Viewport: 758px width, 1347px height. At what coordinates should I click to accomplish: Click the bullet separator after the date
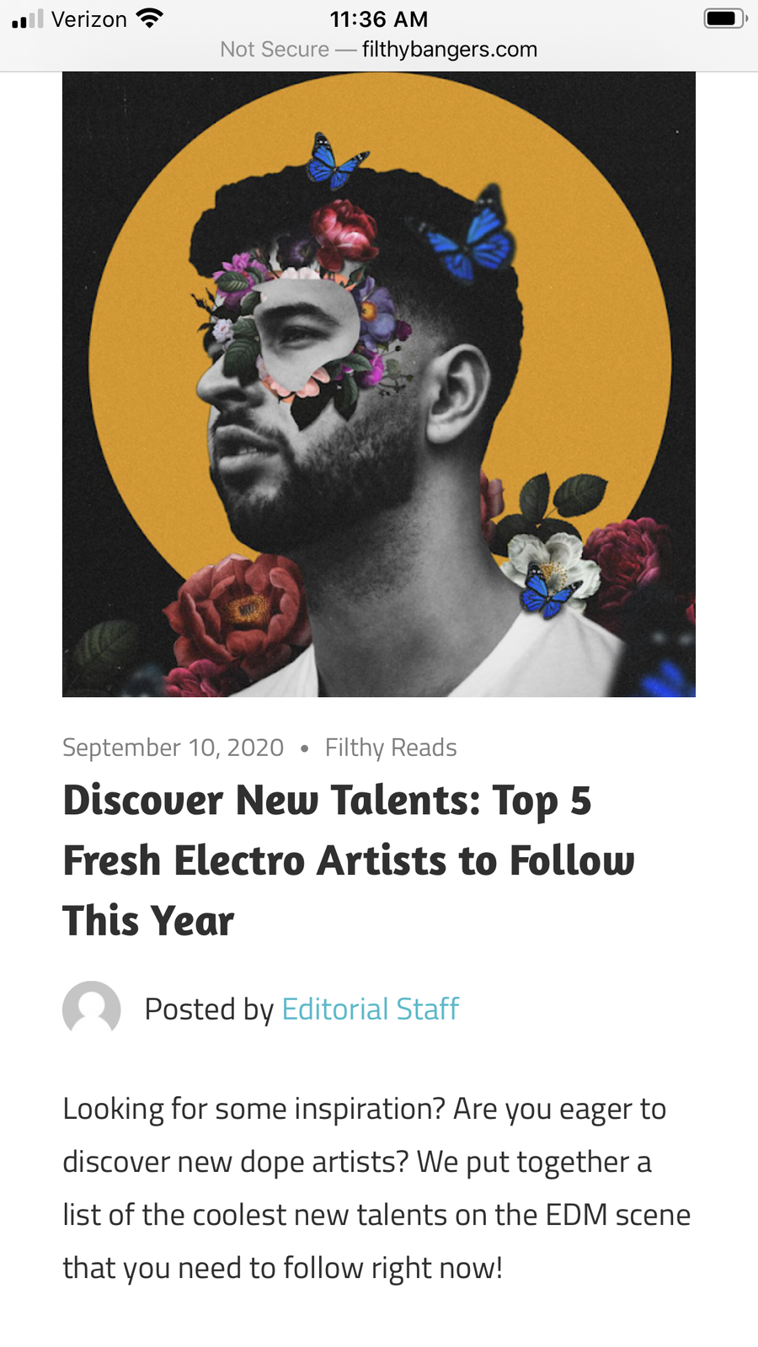click(x=304, y=748)
